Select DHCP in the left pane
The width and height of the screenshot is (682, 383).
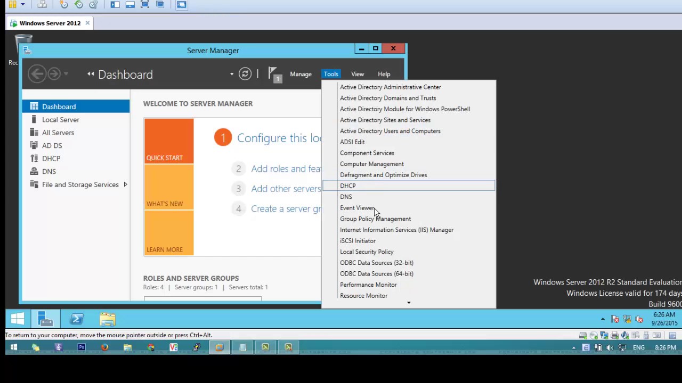point(76,159)
